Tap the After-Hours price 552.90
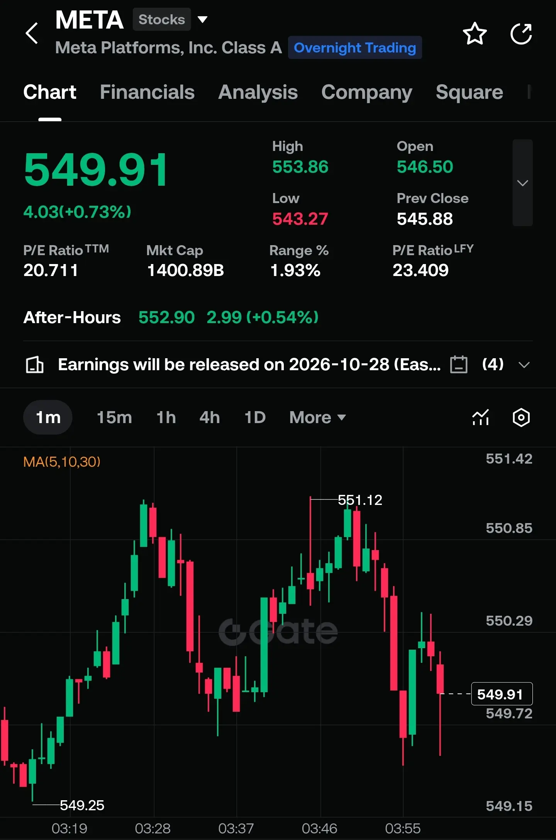Screen dimensions: 556x840 [166, 317]
